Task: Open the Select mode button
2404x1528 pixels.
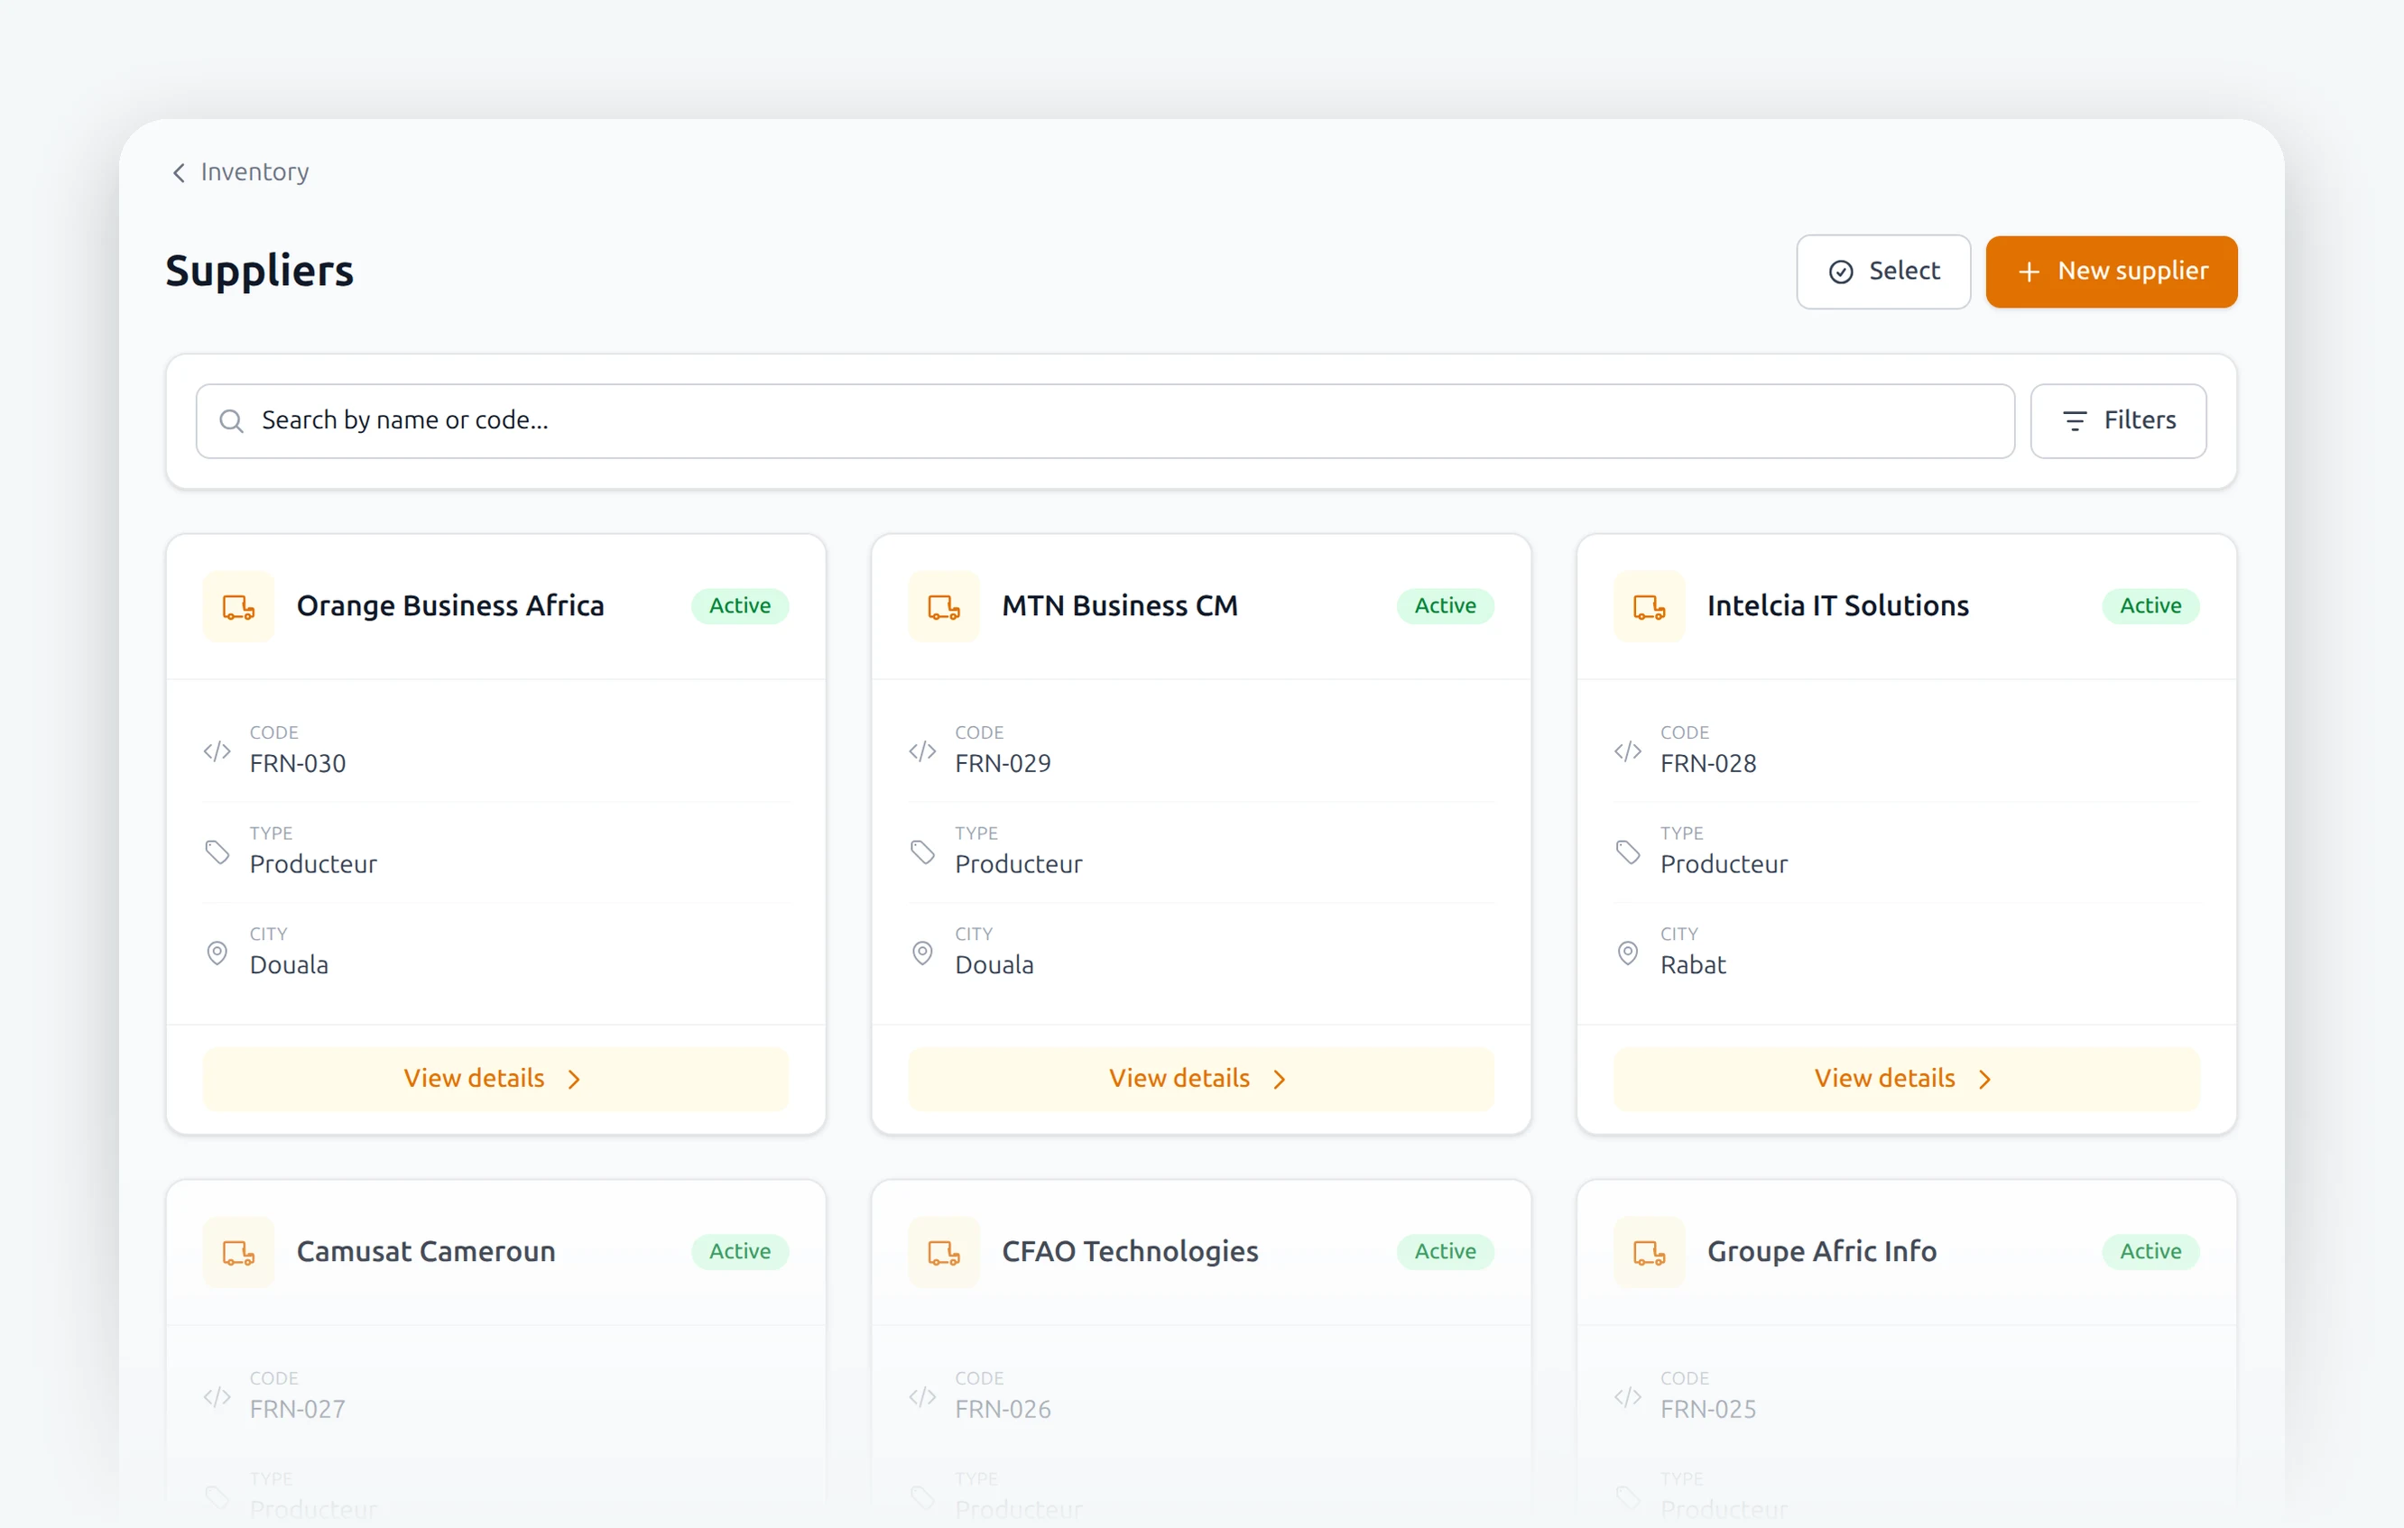Action: coord(1883,272)
